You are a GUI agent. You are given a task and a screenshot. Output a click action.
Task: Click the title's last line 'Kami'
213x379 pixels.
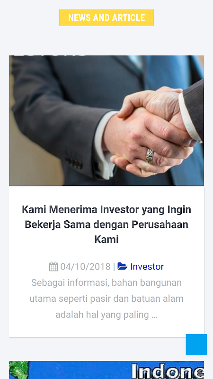pos(106,240)
